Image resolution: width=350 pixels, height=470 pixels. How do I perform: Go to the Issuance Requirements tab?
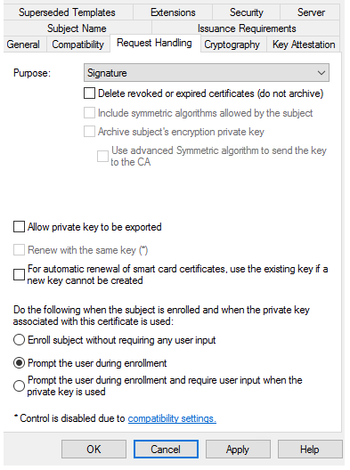247,28
